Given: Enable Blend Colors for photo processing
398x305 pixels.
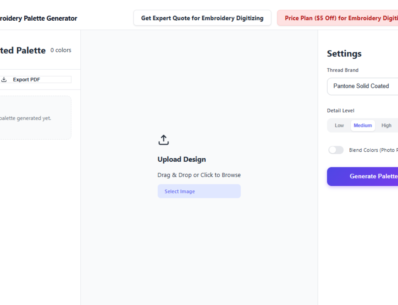Looking at the screenshot, I should click(336, 150).
